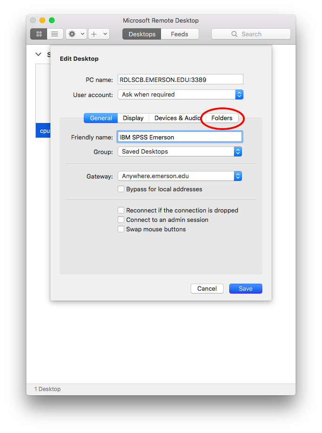This screenshot has width=322, height=433.
Task: Collapse the saved desktops group chevron
Action: coord(38,54)
